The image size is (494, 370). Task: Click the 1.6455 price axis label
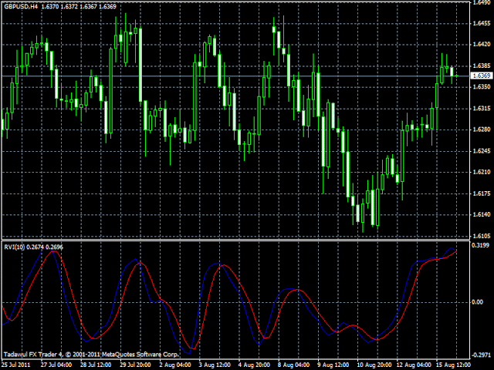click(482, 23)
